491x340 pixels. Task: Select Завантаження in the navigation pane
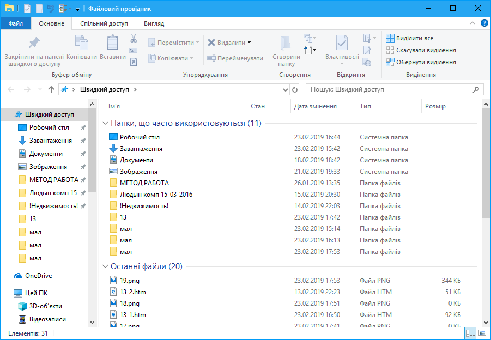pyautogui.click(x=45, y=141)
